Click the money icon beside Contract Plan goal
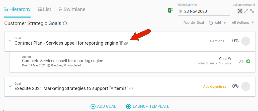This screenshot has height=111, width=258. tap(126, 43)
